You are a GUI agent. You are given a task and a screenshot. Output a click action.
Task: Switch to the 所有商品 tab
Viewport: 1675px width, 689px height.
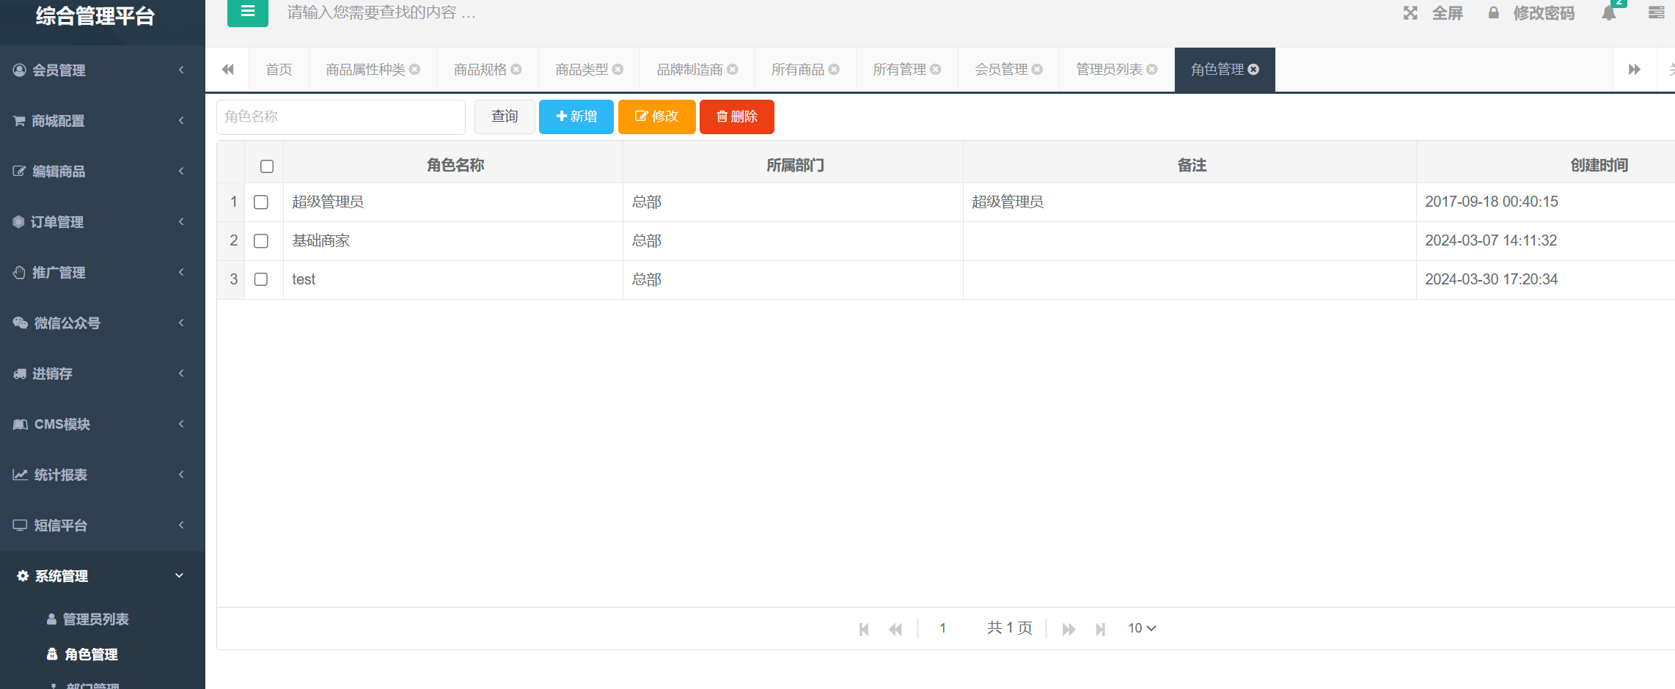(x=798, y=70)
